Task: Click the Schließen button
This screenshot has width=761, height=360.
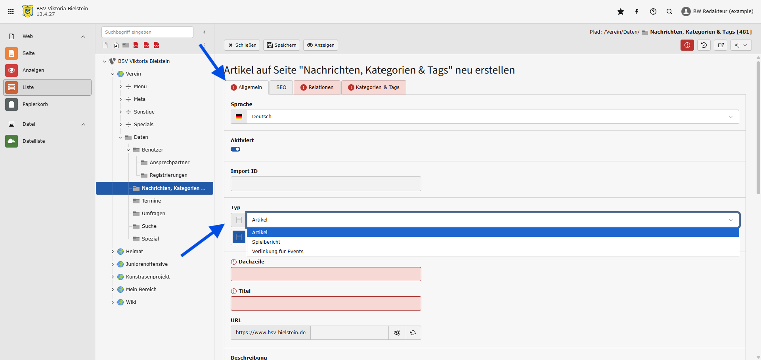Action: (242, 45)
